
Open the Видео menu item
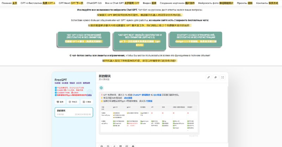point(149,3)
